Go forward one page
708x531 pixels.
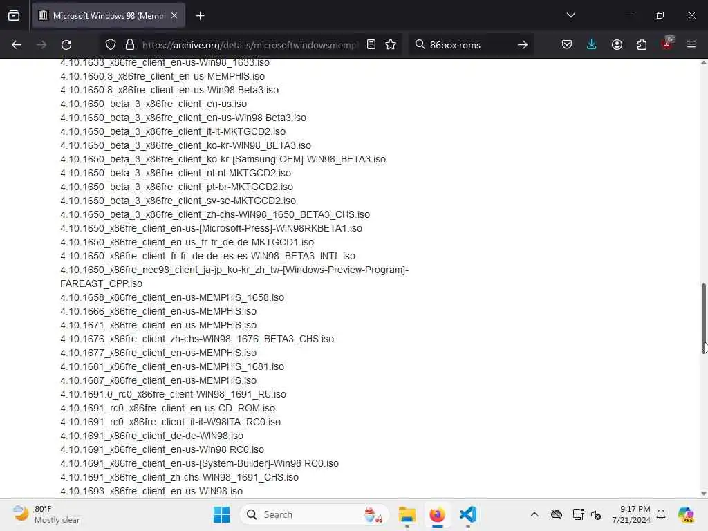click(x=41, y=45)
